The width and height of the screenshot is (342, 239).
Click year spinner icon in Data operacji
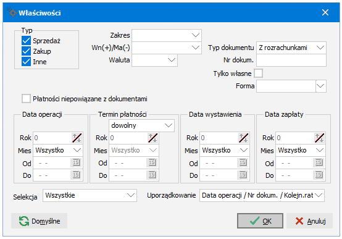tap(77, 138)
